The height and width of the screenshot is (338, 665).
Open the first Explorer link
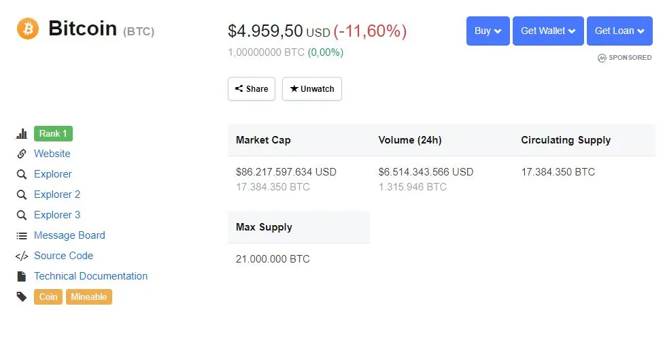point(53,174)
